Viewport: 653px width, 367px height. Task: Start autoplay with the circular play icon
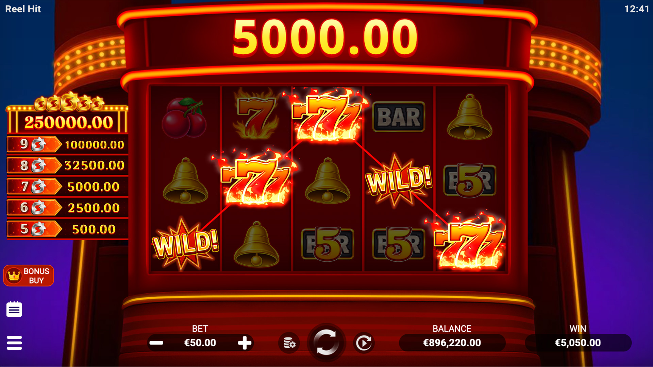click(364, 343)
